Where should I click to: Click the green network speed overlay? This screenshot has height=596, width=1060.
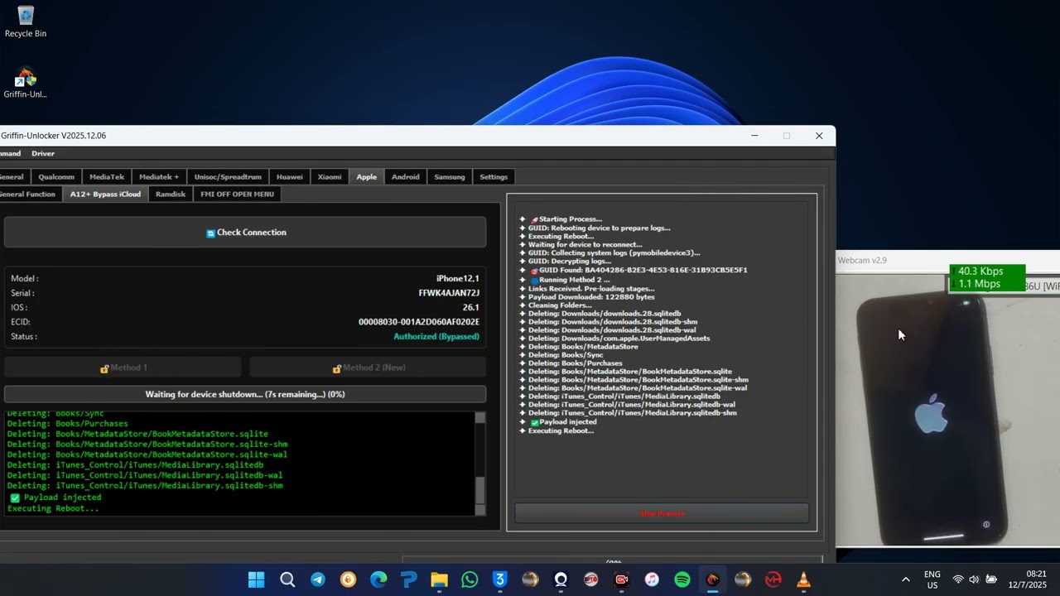(987, 278)
